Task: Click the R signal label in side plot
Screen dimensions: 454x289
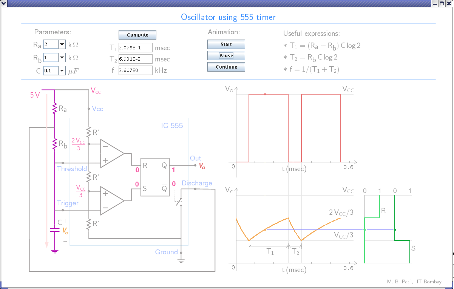Action: tap(383, 211)
